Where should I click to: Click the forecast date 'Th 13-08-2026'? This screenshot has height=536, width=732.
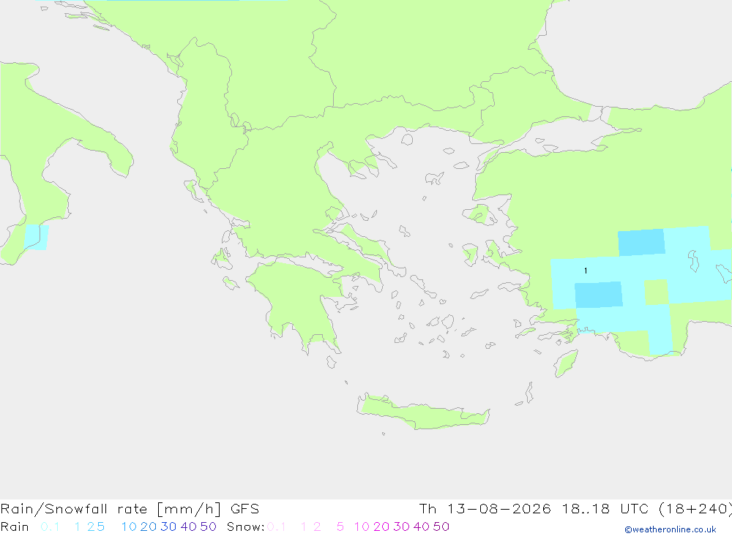click(x=485, y=508)
